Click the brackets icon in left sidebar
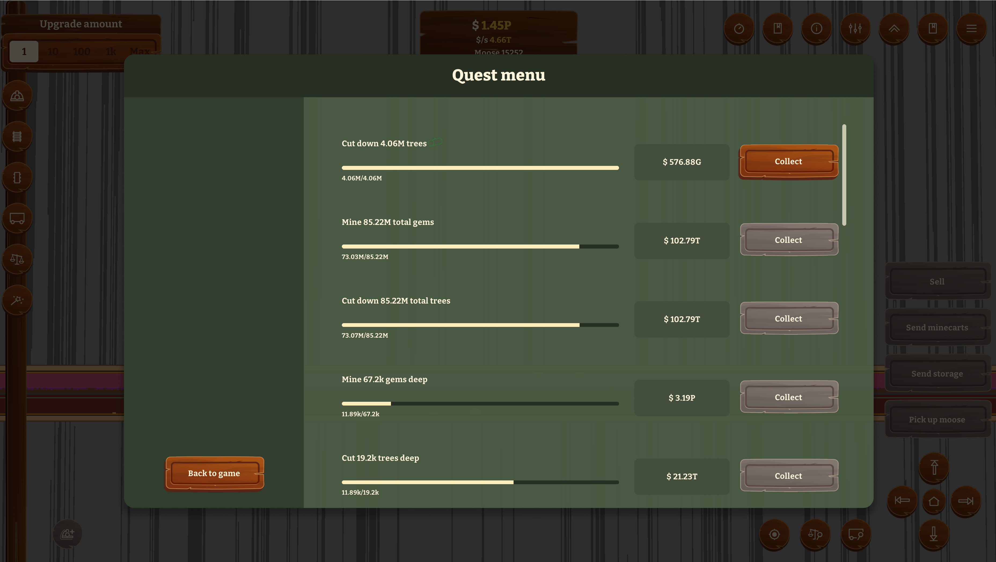996x562 pixels. [x=17, y=177]
